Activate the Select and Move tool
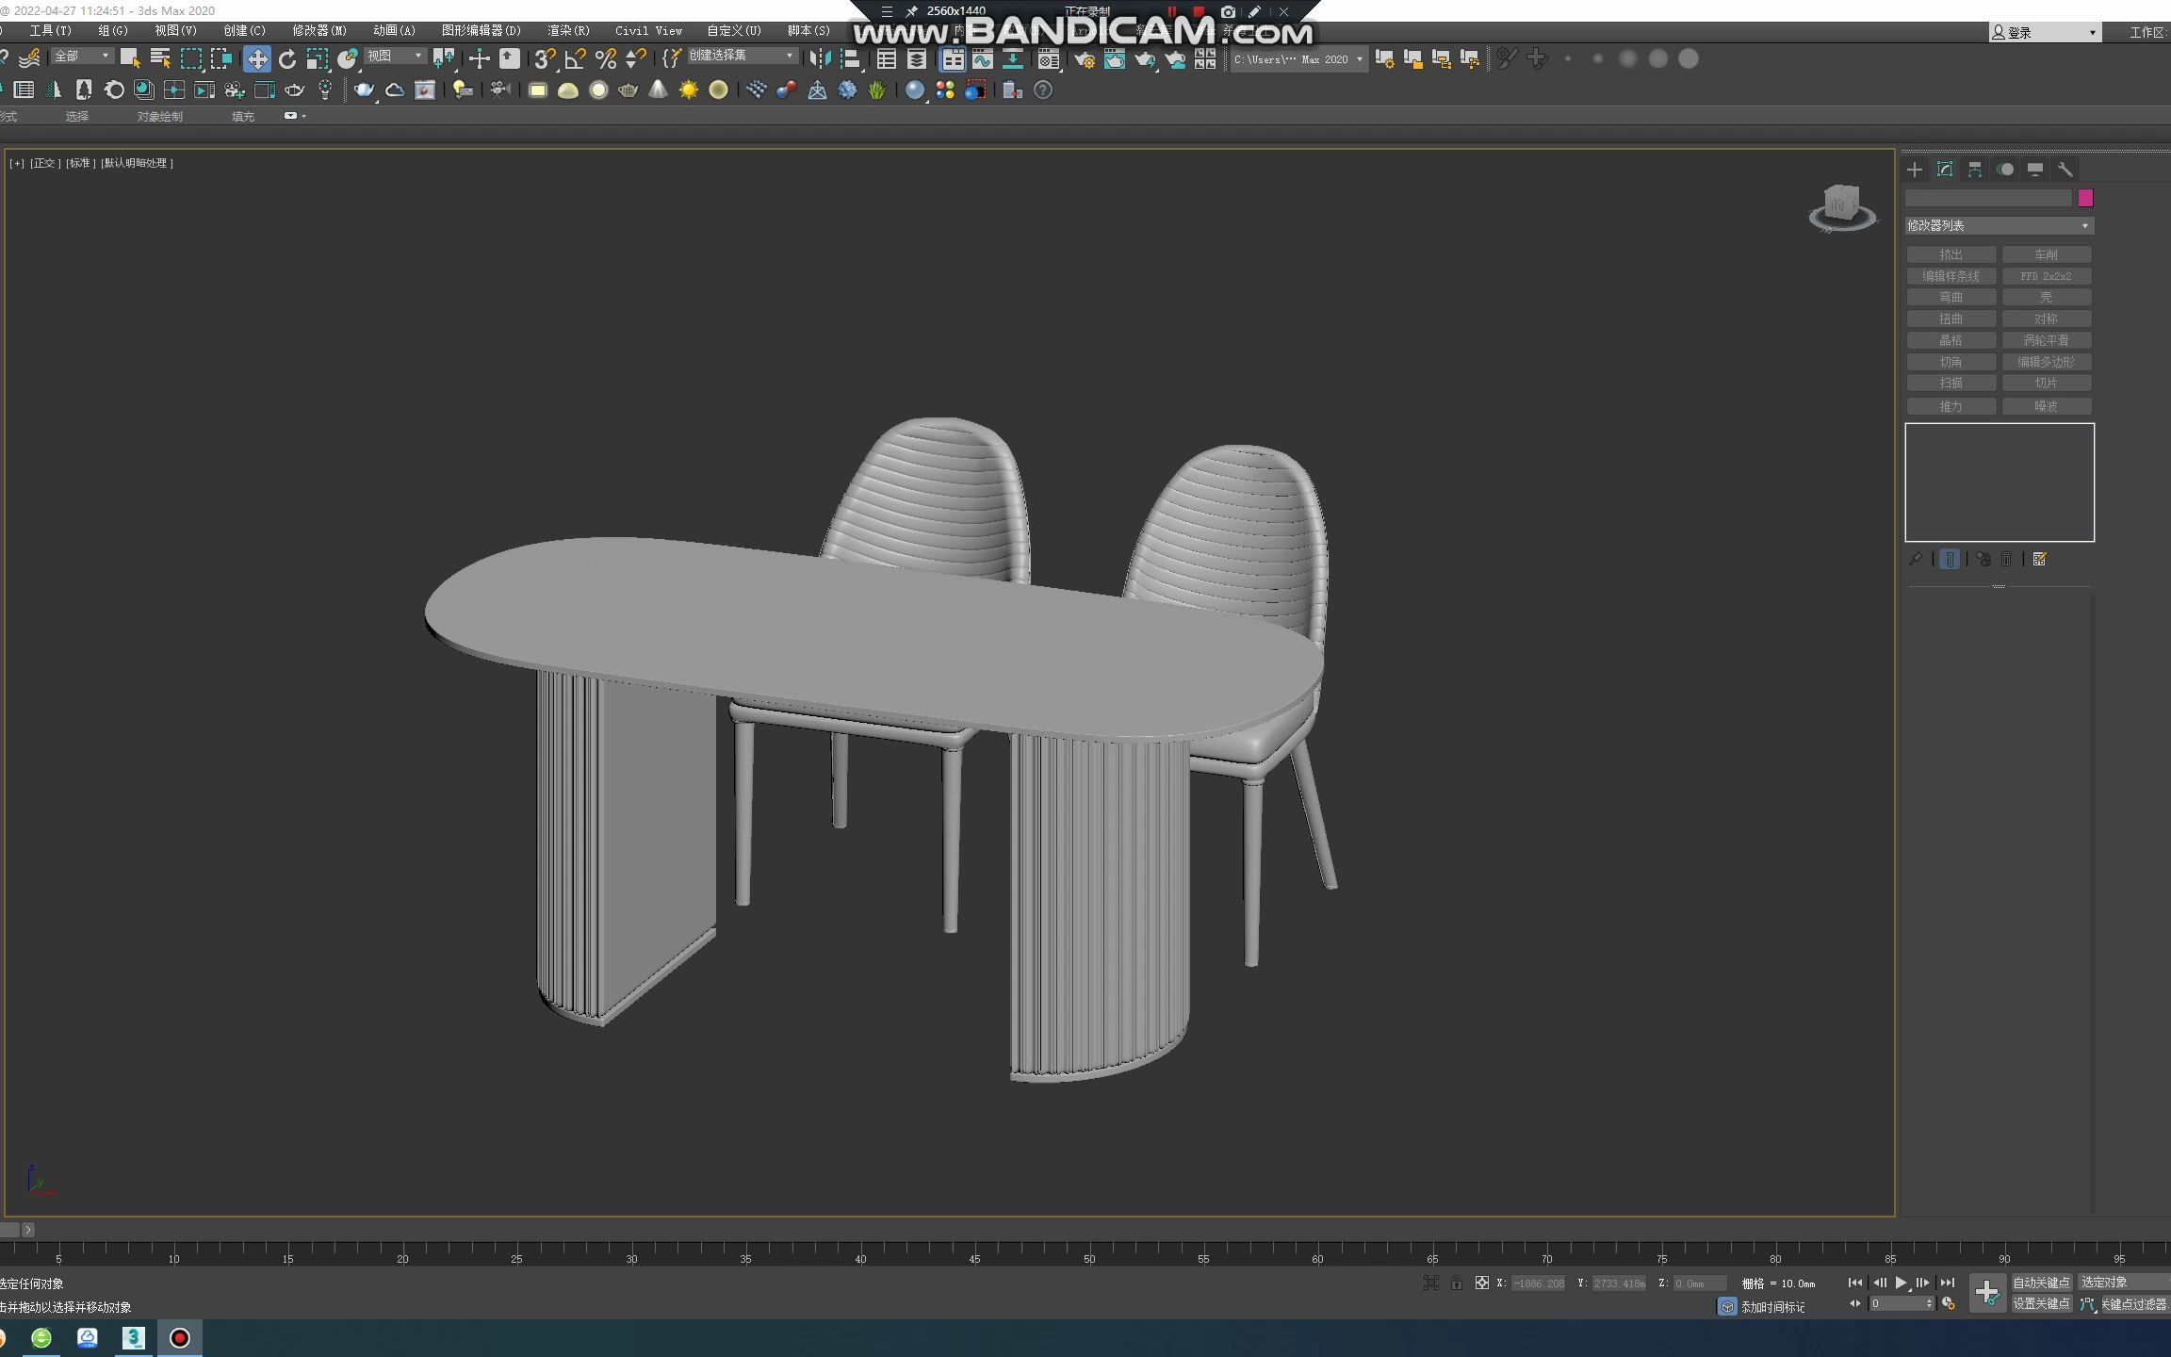The width and height of the screenshot is (2171, 1357). [x=256, y=58]
